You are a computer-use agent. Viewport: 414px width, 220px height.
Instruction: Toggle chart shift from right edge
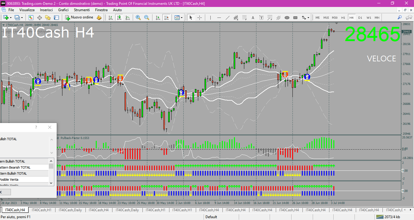tap(166, 18)
